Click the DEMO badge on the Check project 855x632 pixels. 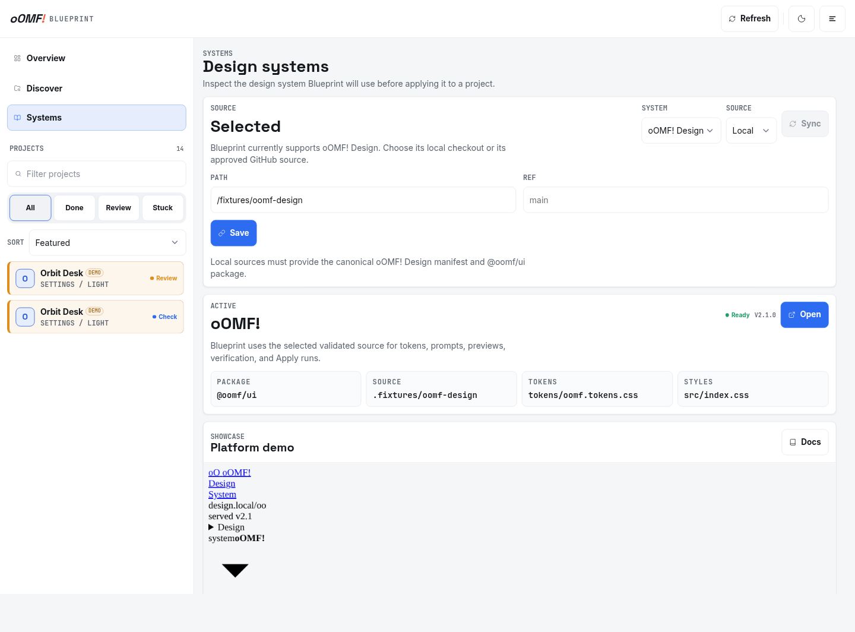click(95, 311)
